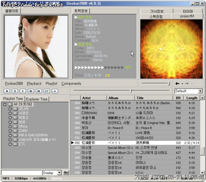Click the playlist scroll down arrow
This screenshot has width=206, height=182.
202,173
